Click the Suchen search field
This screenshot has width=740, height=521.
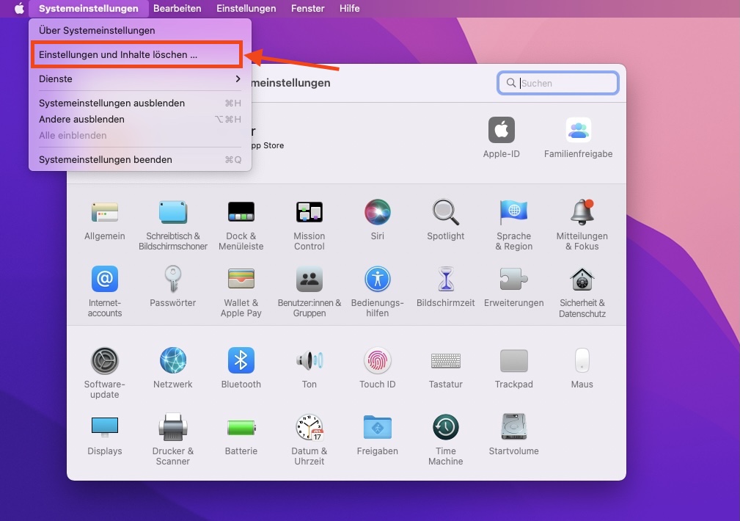click(x=558, y=83)
